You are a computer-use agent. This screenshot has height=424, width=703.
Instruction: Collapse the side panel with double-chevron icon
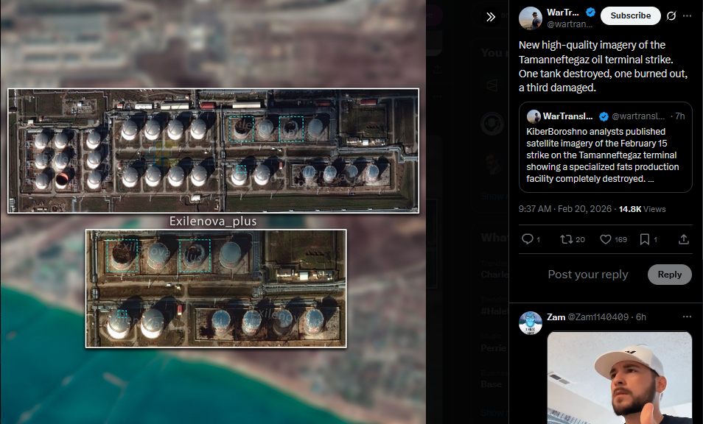pos(491,17)
